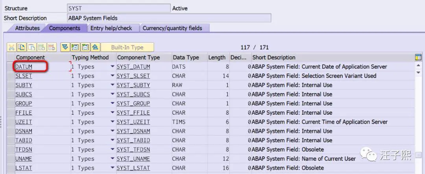Expand Typing Method dropdown for UZEIT row
This screenshot has width=425, height=174.
[113, 122]
